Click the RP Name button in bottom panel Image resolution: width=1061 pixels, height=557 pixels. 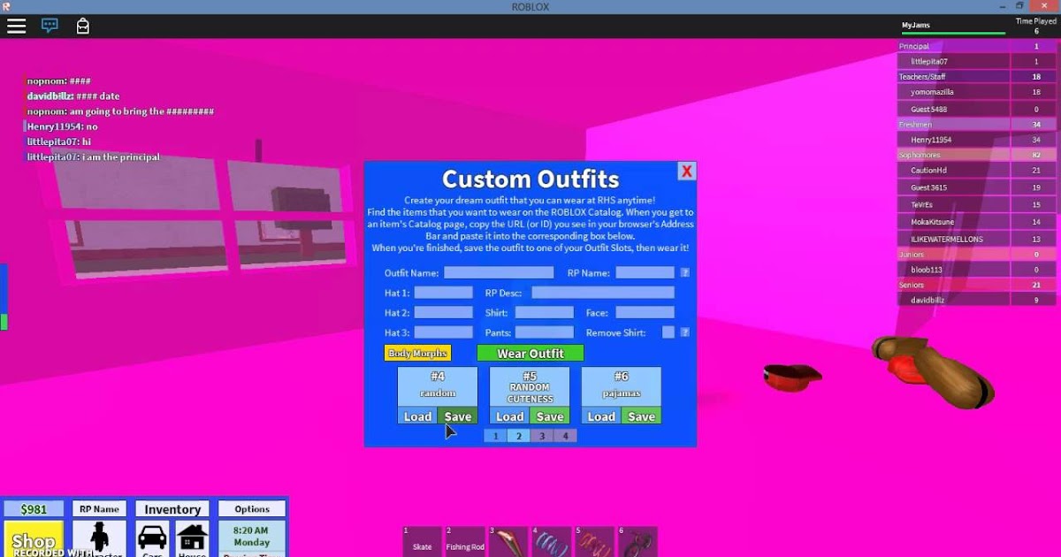coord(99,509)
